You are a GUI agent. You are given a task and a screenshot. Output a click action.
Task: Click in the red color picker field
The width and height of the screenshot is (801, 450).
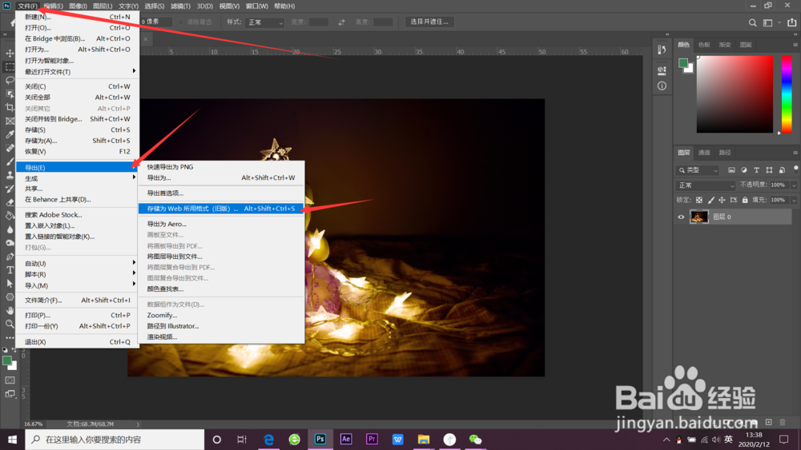(735, 94)
